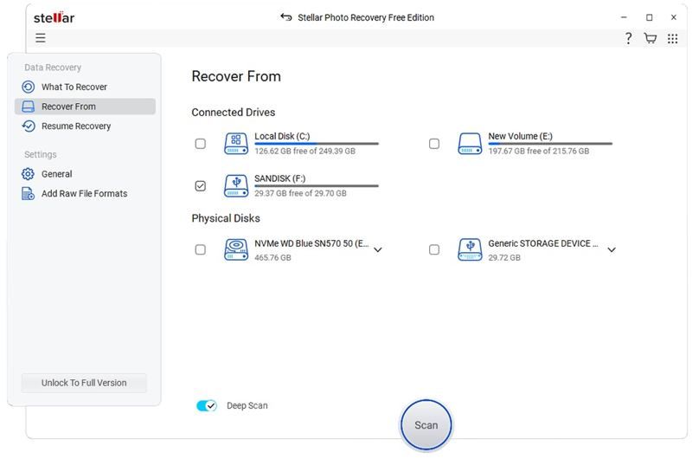Uncheck the SANDISK (F:) checkbox
Image resolution: width=692 pixels, height=459 pixels.
pos(201,185)
